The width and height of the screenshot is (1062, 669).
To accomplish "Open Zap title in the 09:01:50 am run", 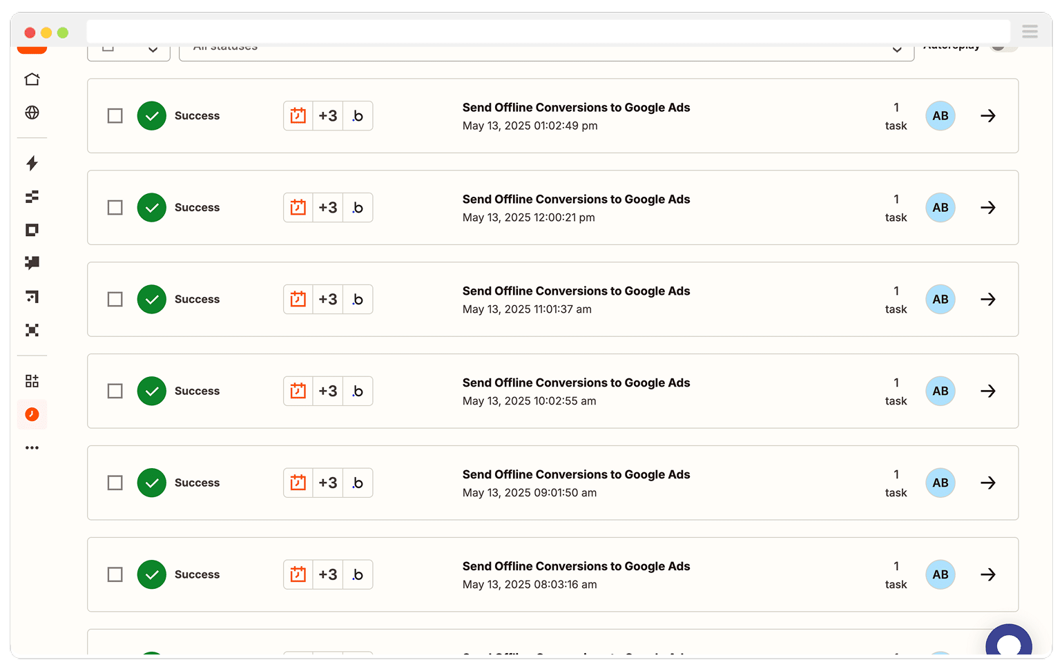I will 576,475.
